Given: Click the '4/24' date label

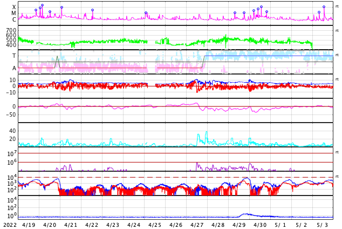Looking at the screenshot, I should [x=134, y=225].
